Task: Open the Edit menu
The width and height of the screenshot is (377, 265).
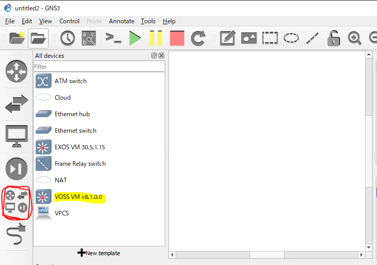Action: click(x=27, y=21)
